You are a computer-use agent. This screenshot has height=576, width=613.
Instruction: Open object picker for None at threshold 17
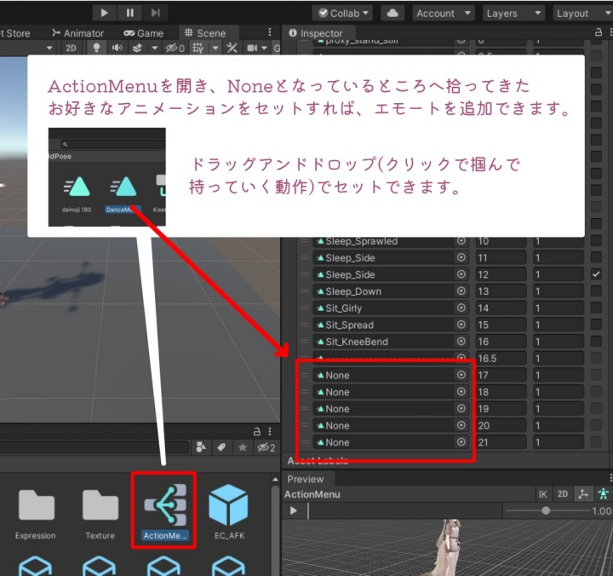(461, 375)
